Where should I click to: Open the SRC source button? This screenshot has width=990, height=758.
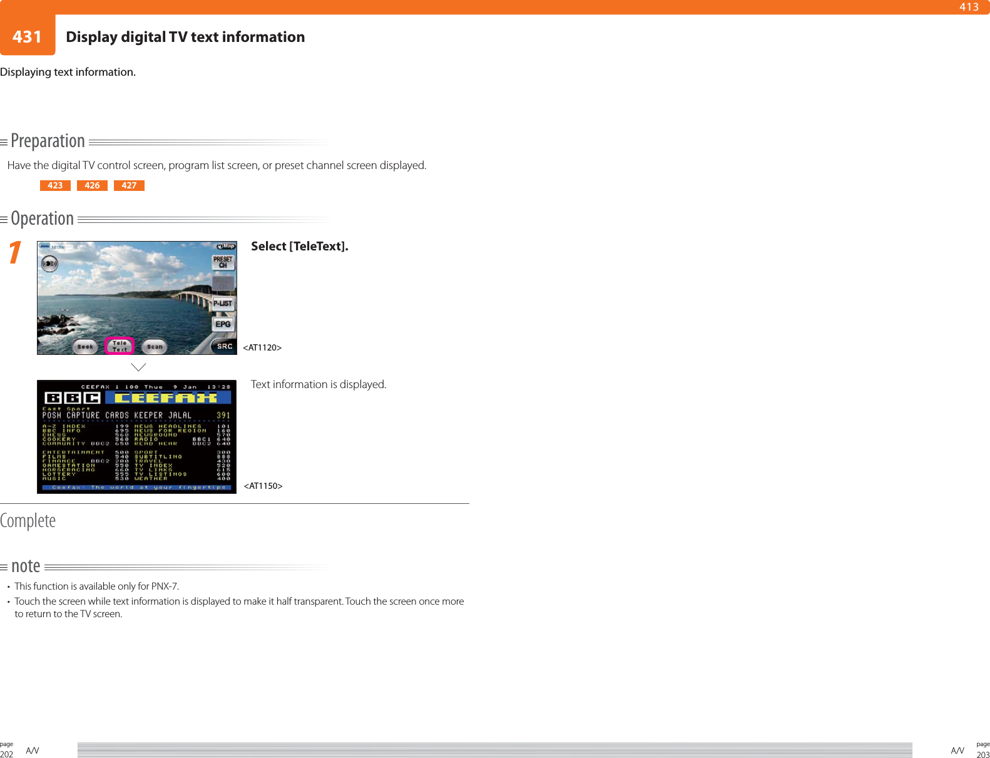(224, 346)
